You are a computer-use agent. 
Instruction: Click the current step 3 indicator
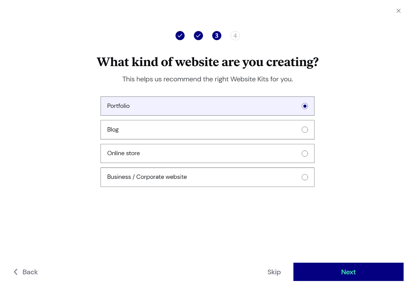[x=217, y=36]
